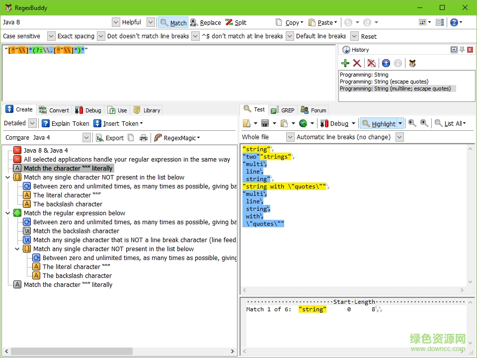Toggle Match mode on the toolbar
This screenshot has height=358, width=477.
point(173,22)
